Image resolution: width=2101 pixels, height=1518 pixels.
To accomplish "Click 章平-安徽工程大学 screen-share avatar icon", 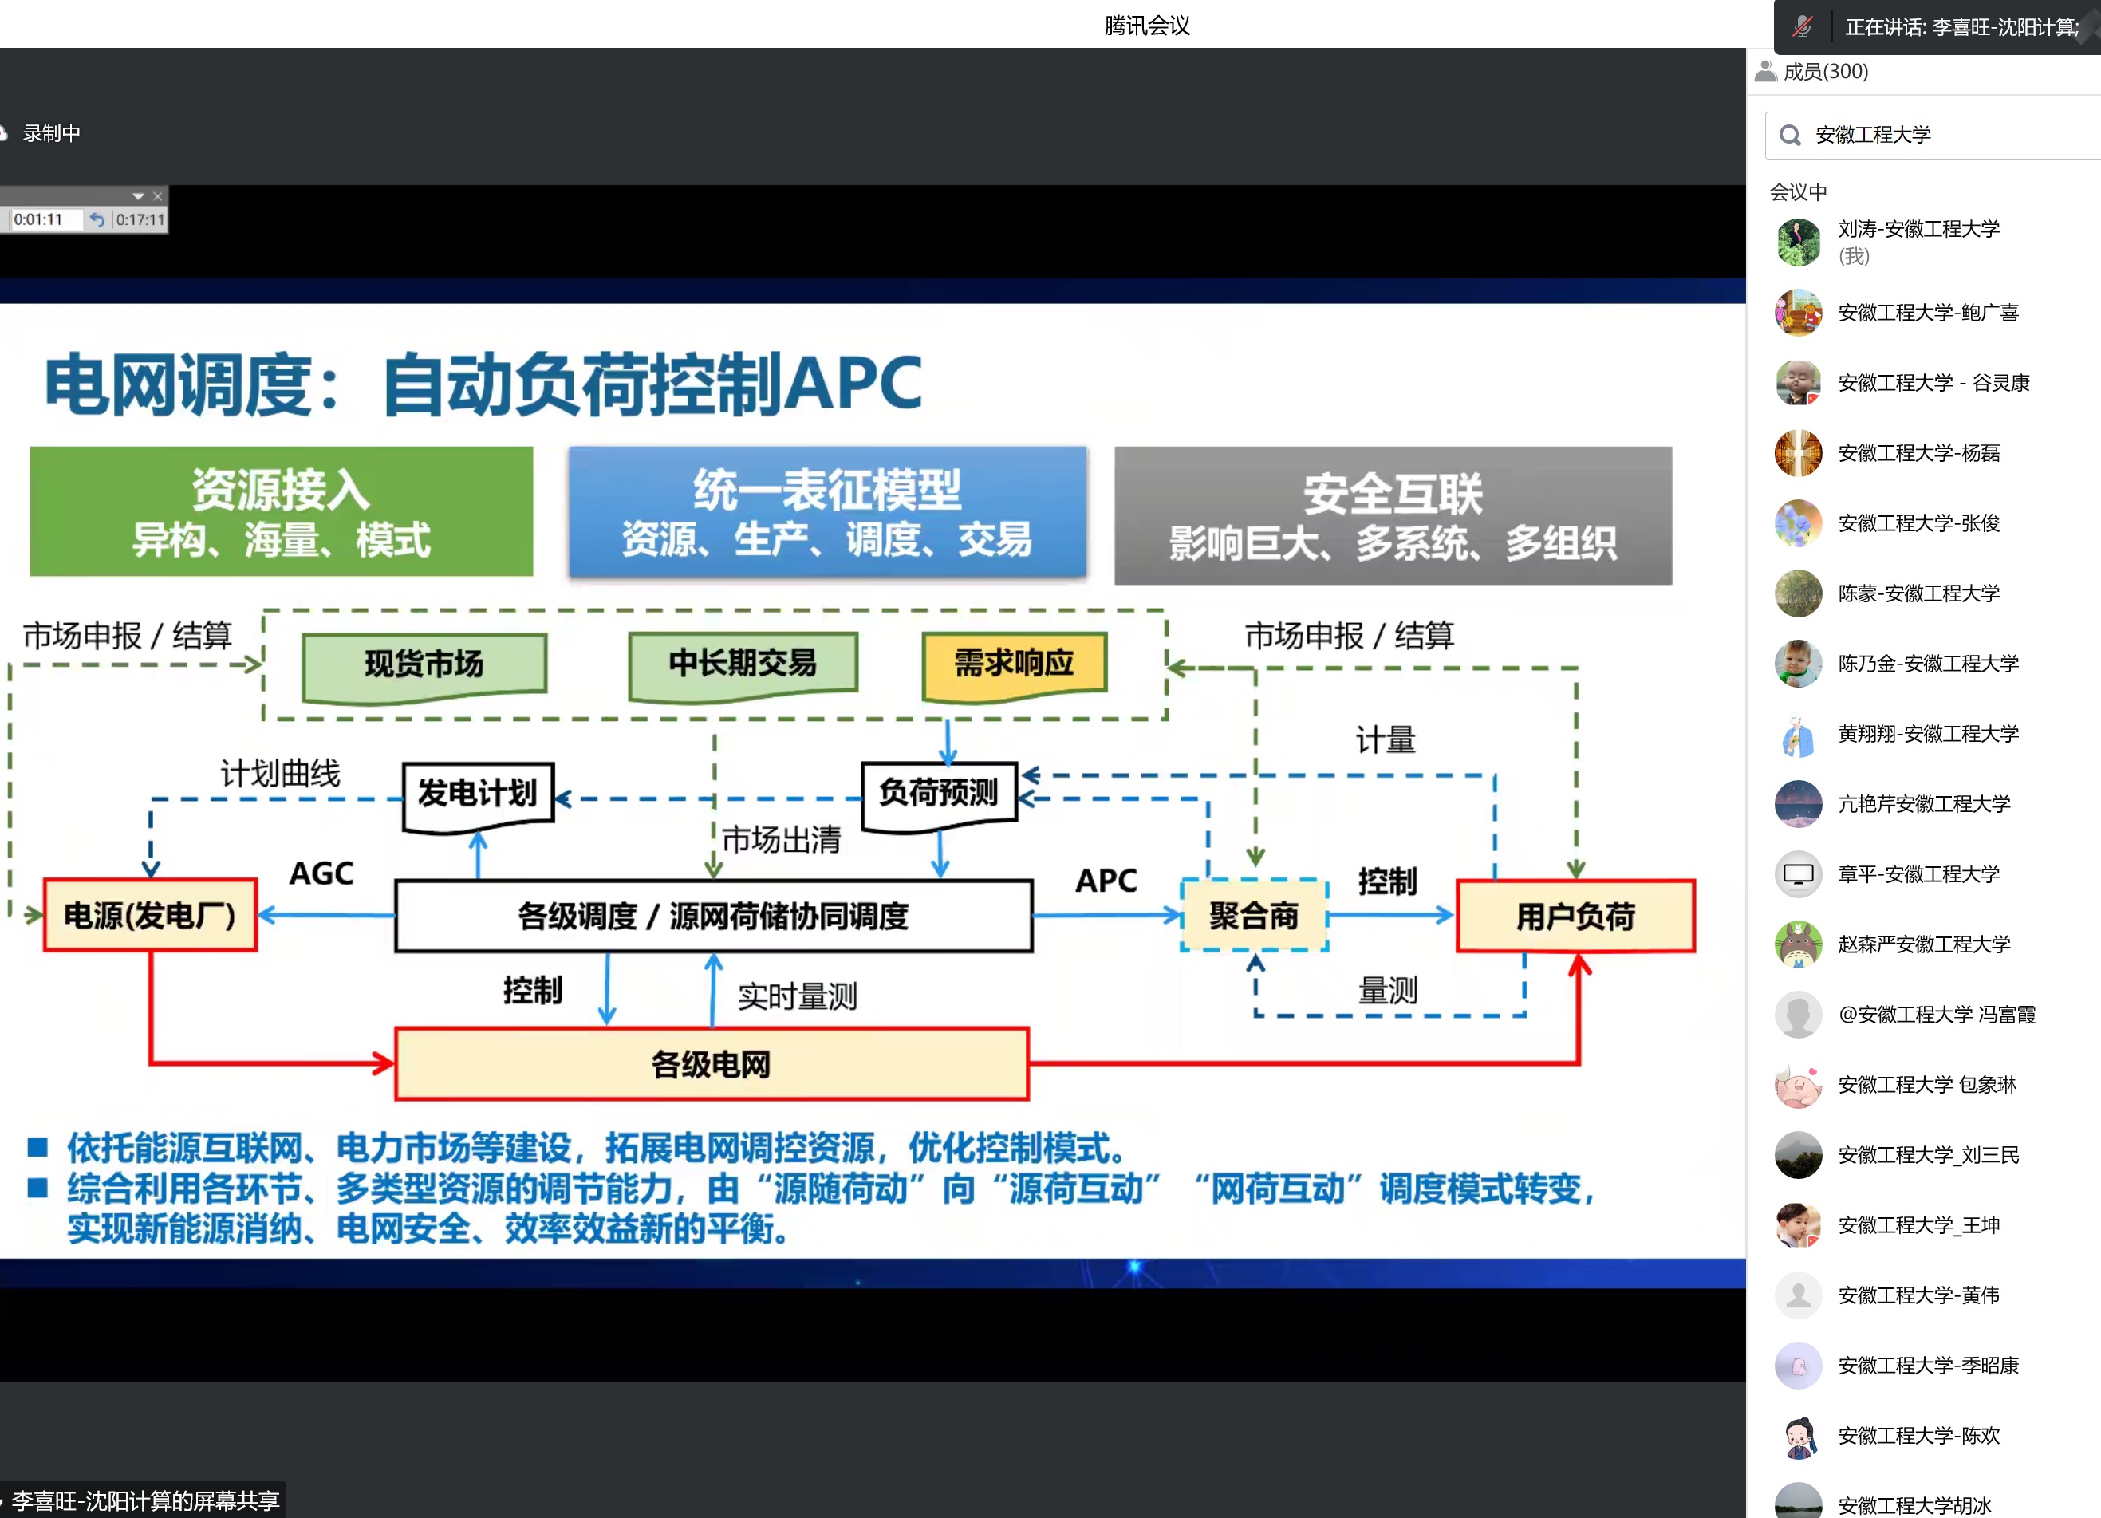I will 1798,873.
